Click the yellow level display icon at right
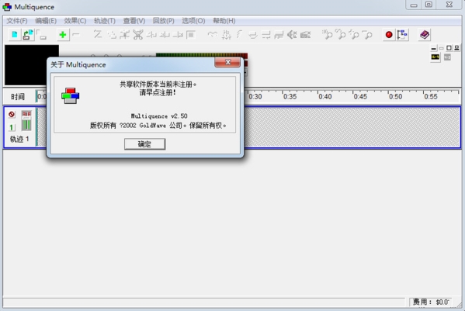This screenshot has height=311, width=465. (x=435, y=57)
